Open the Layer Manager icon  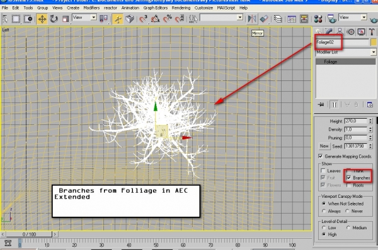coord(278,19)
